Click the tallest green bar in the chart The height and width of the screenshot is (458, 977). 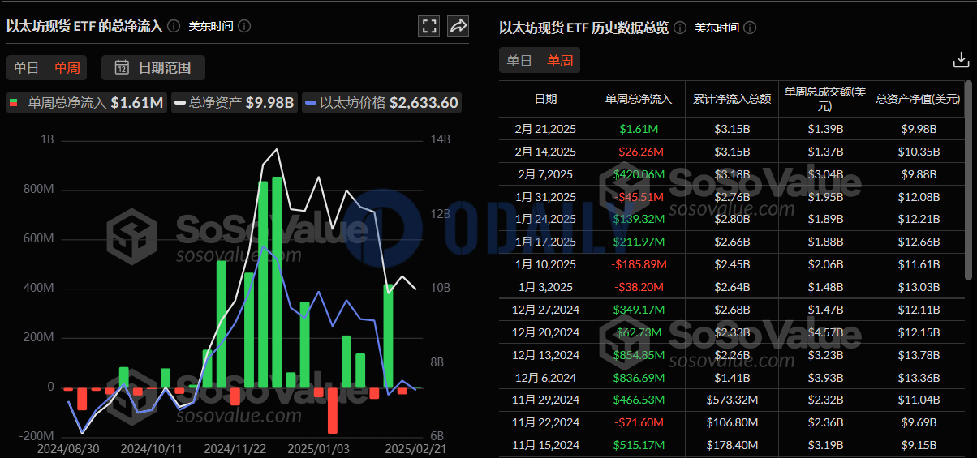click(277, 282)
